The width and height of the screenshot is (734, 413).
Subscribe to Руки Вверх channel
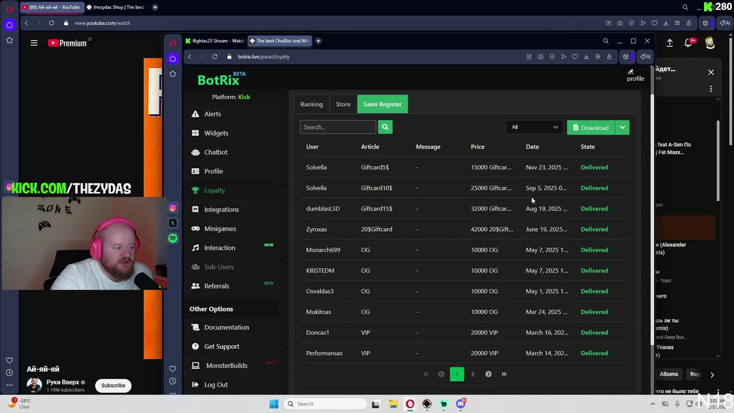pyautogui.click(x=113, y=385)
